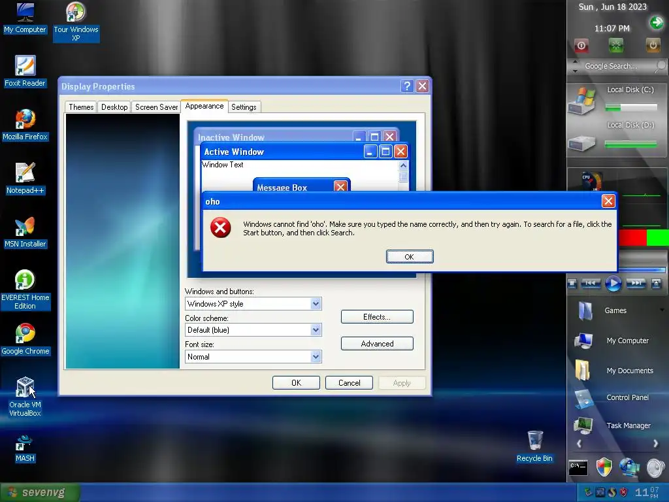Viewport: 669px width, 502px height.
Task: Click the Google Search engine stepper arrows
Action: [x=575, y=66]
